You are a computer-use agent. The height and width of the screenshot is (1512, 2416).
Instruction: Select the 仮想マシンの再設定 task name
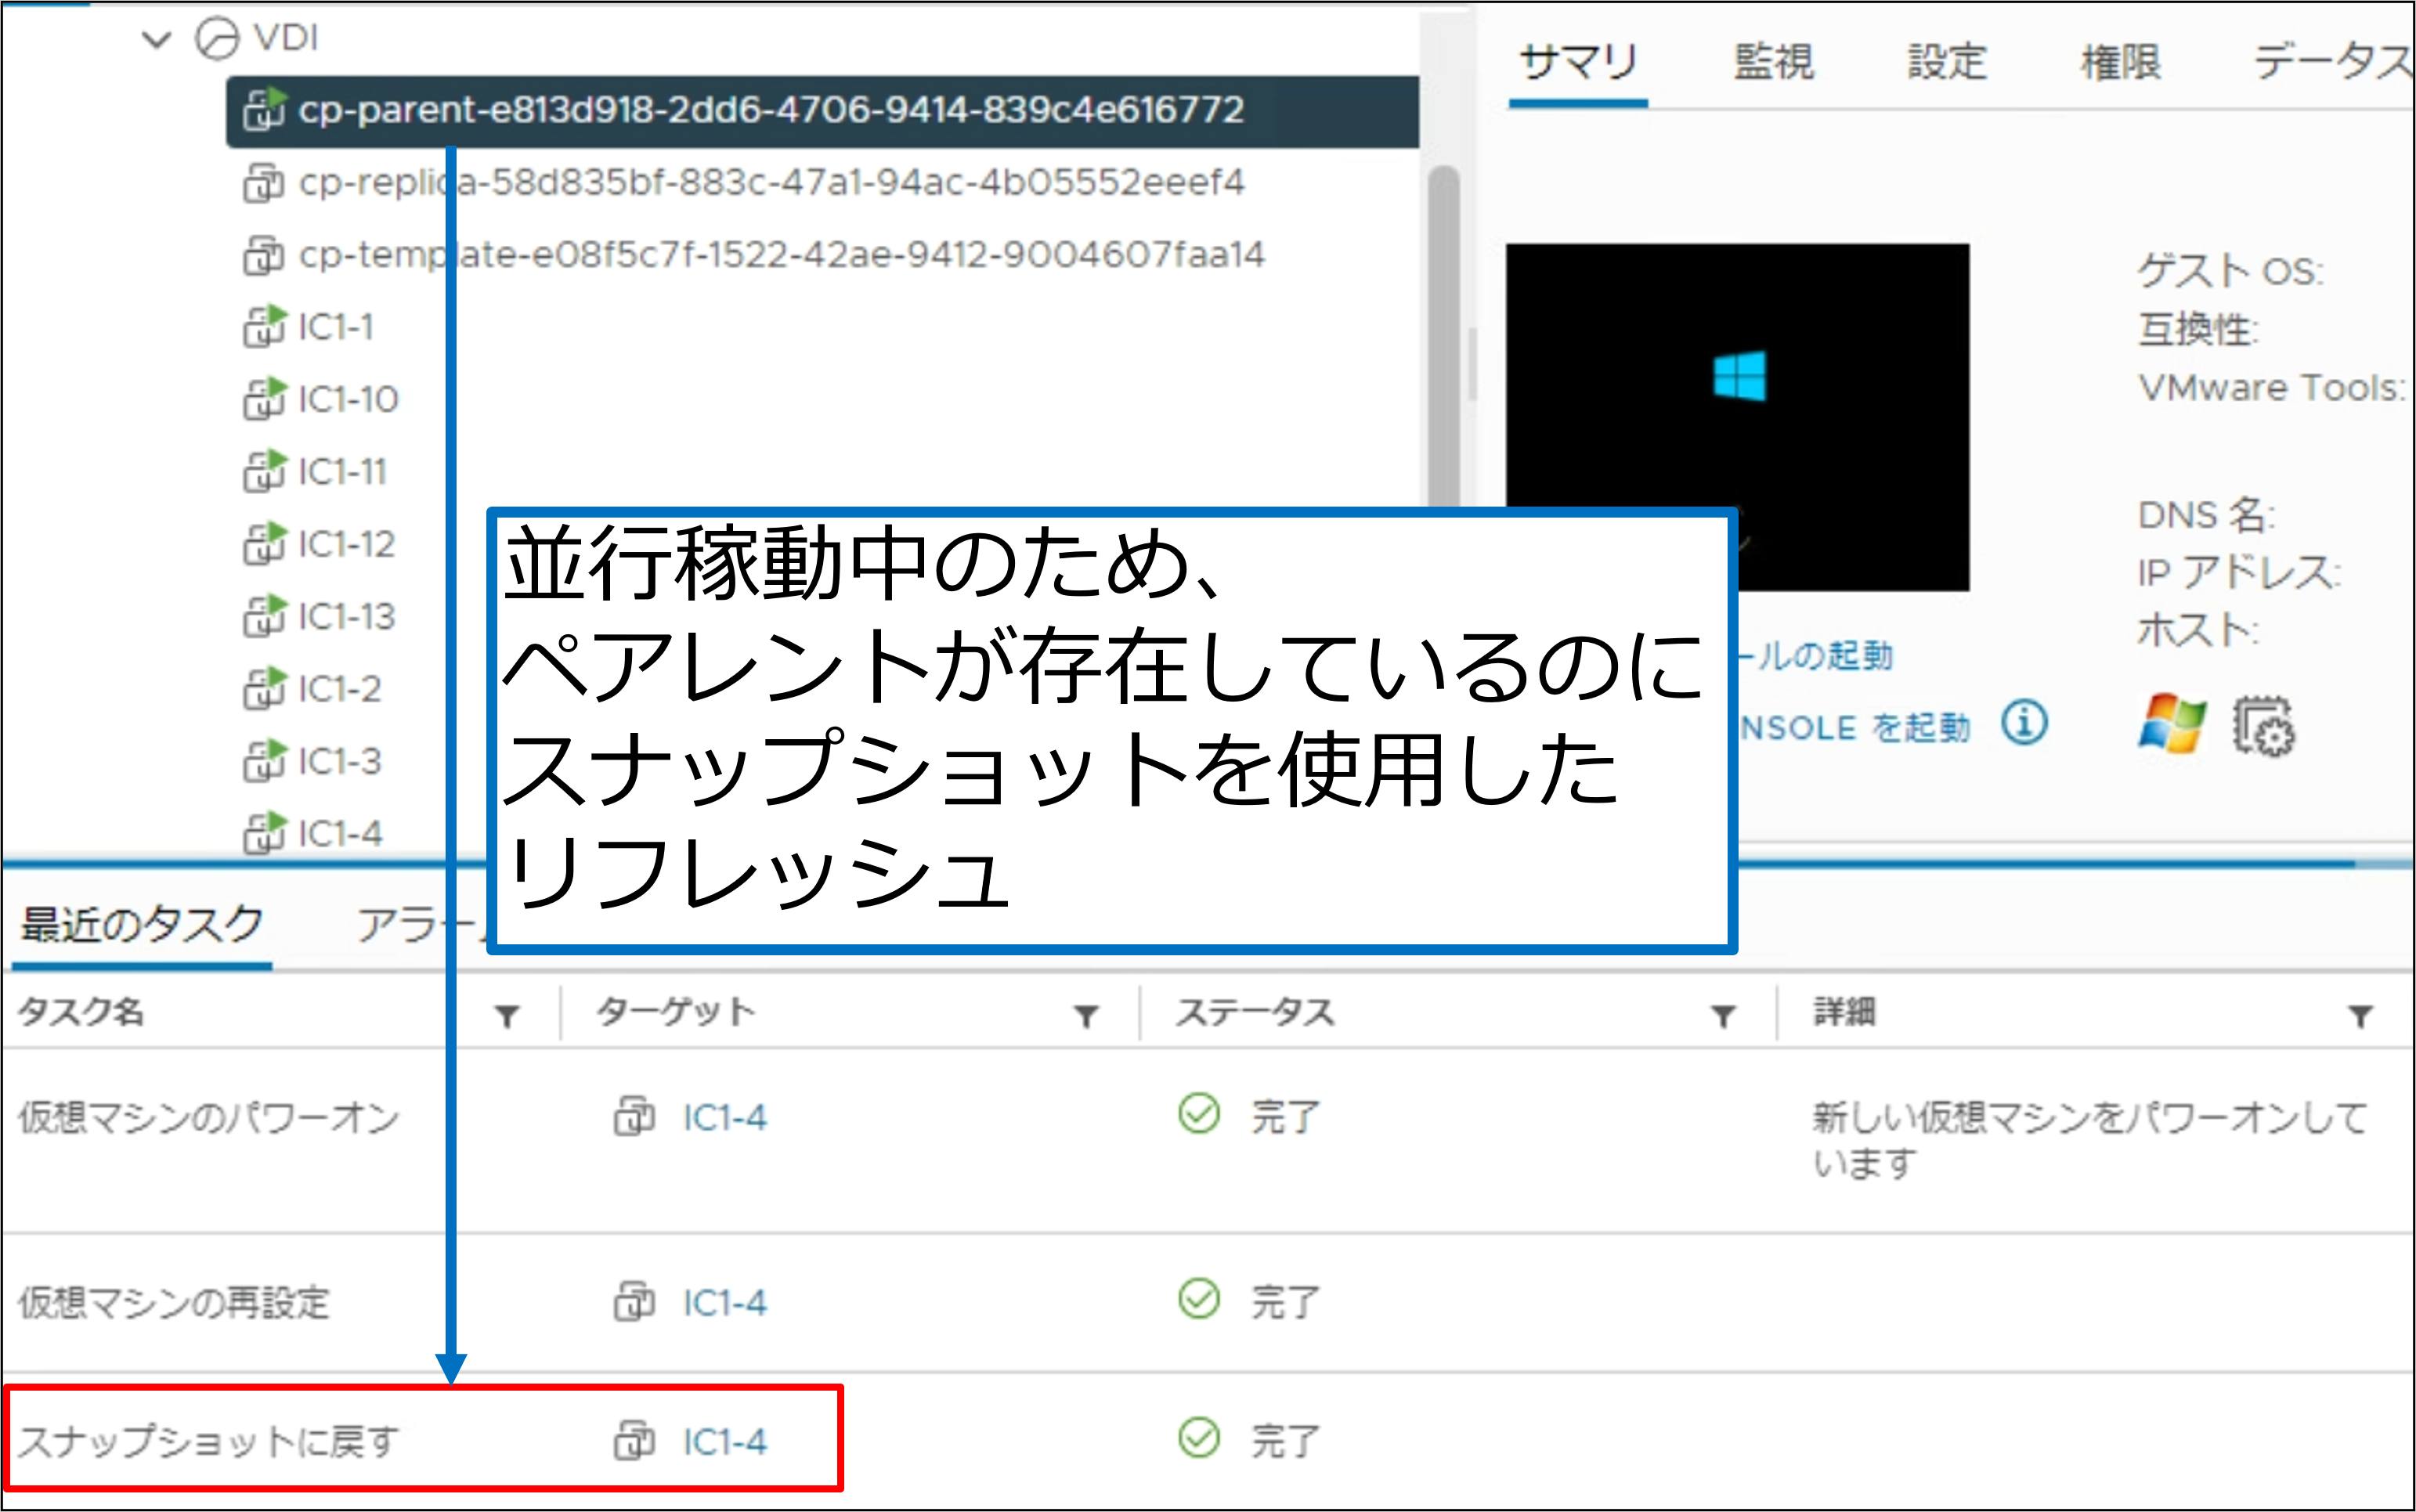pos(173,1303)
